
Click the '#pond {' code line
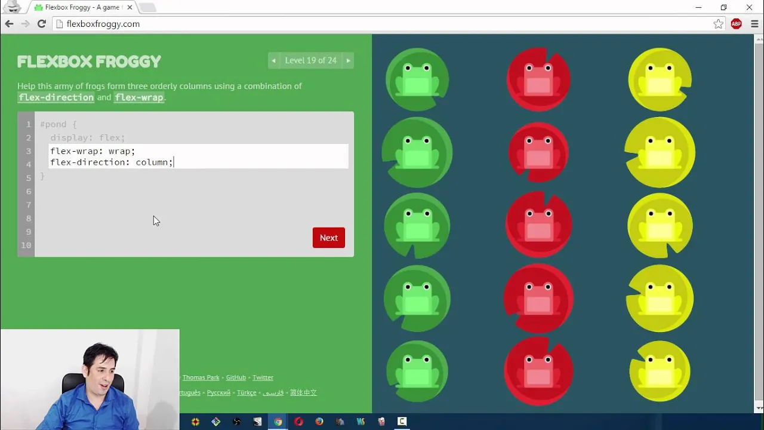pyautogui.click(x=58, y=124)
